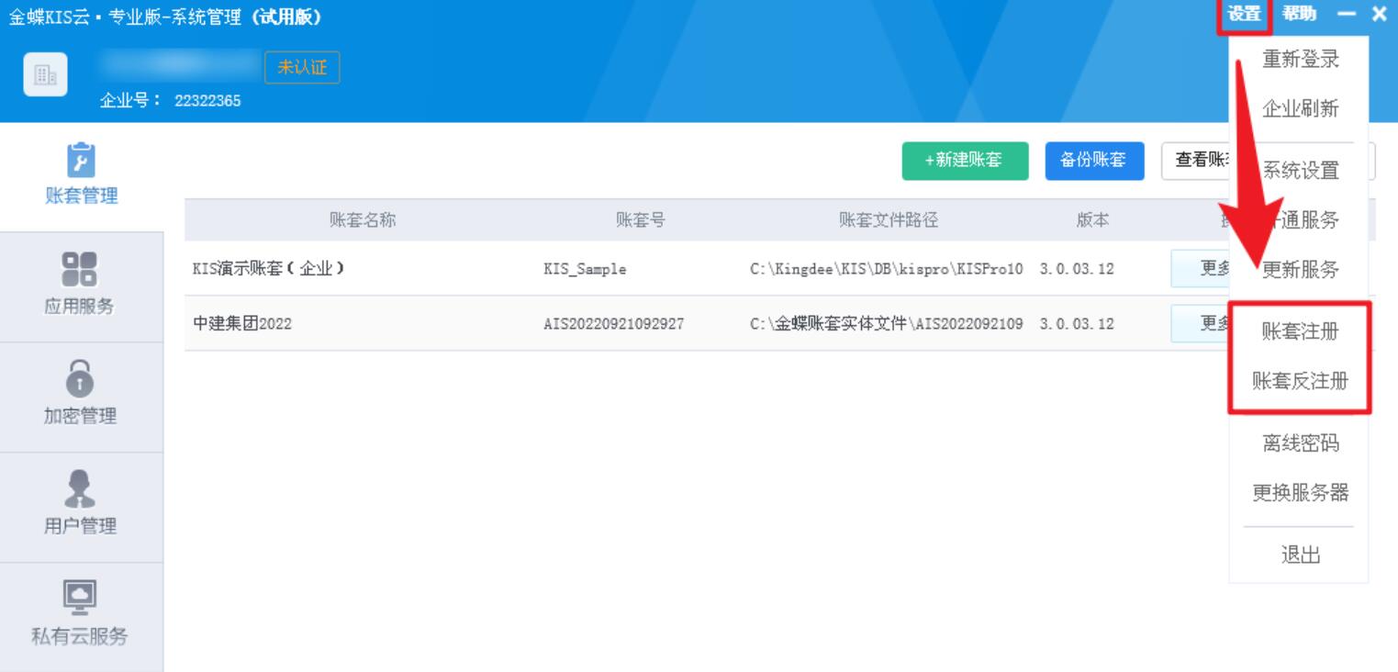Click the C:\金蝶账套实体文件 path cell
This screenshot has height=672, width=1398.
tap(887, 324)
